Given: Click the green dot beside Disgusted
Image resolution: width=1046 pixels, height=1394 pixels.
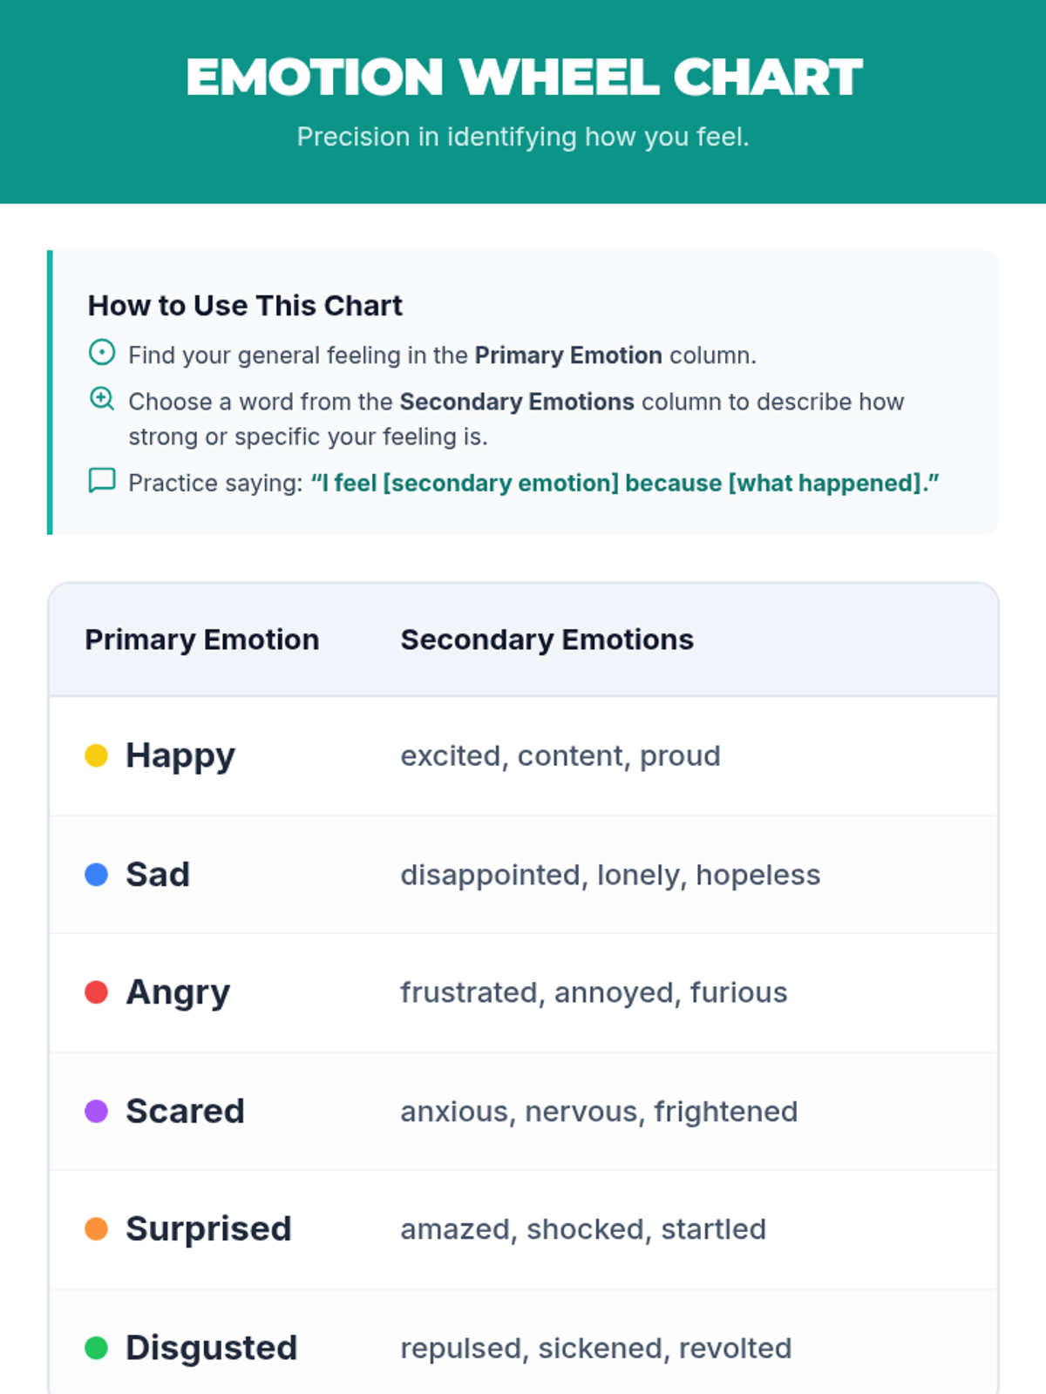Looking at the screenshot, I should coord(96,1348).
